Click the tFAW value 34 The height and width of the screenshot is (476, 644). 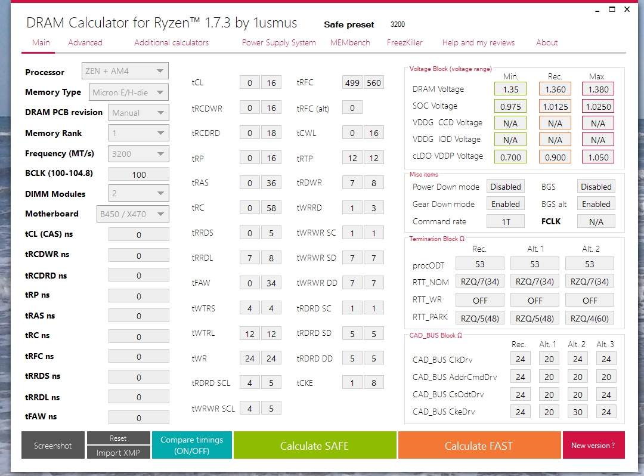coord(271,283)
